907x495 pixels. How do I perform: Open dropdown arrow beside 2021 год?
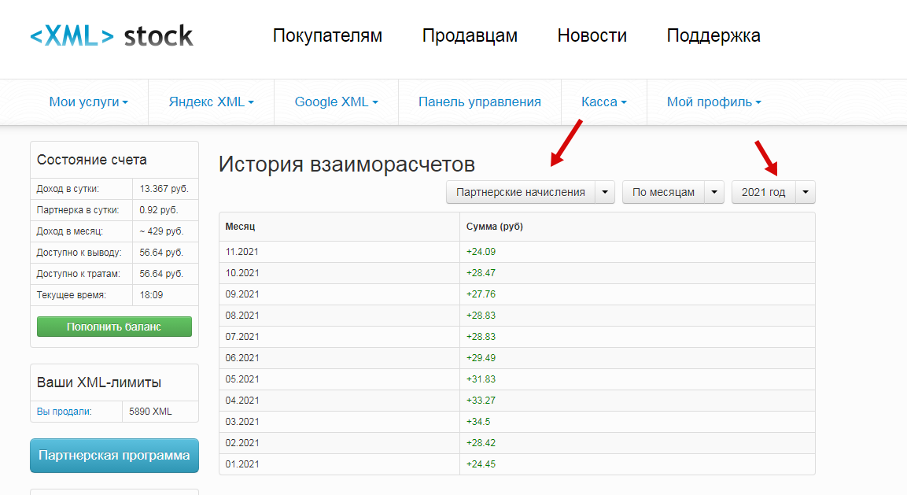click(x=806, y=192)
